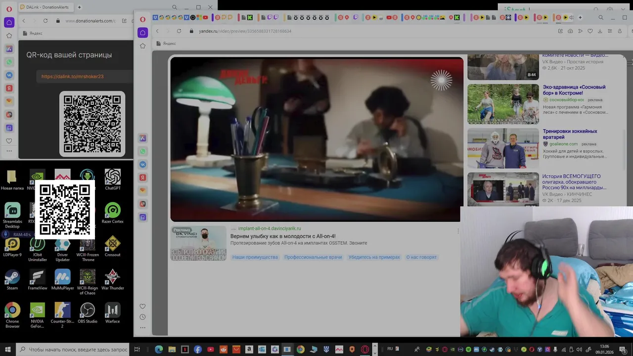Viewport: 633px width, 356px height.
Task: Open new tab in the Yandex window
Action: [x=580, y=17]
